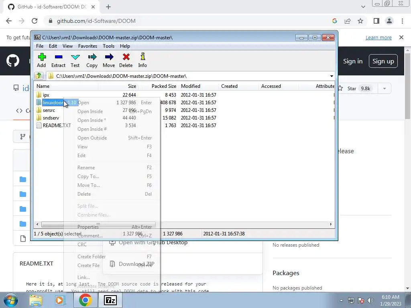Image resolution: width=411 pixels, height=308 pixels.
Task: Open the Edit menu
Action: click(x=53, y=46)
